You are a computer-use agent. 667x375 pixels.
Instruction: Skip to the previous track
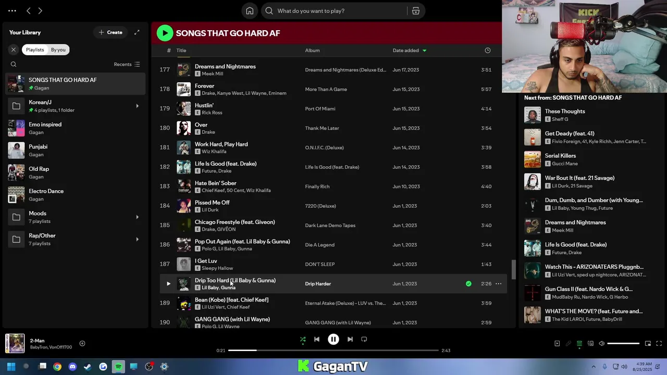[x=317, y=339]
